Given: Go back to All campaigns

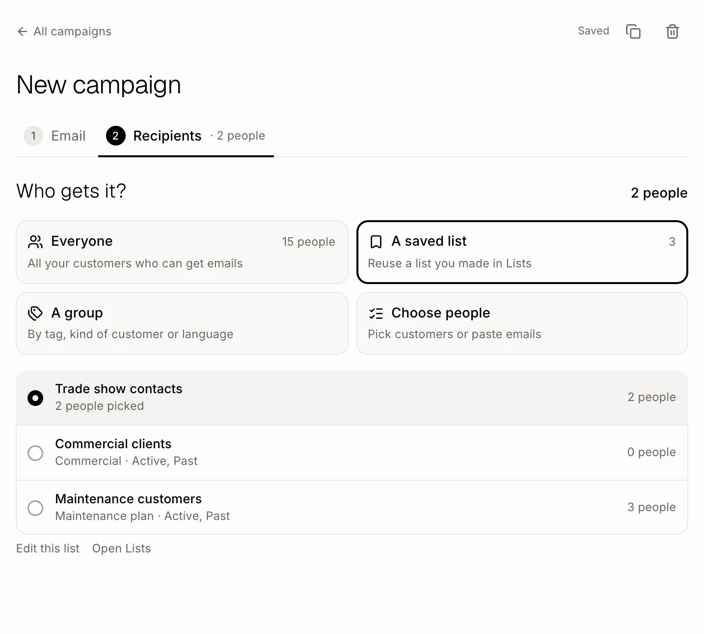Looking at the screenshot, I should pos(64,31).
